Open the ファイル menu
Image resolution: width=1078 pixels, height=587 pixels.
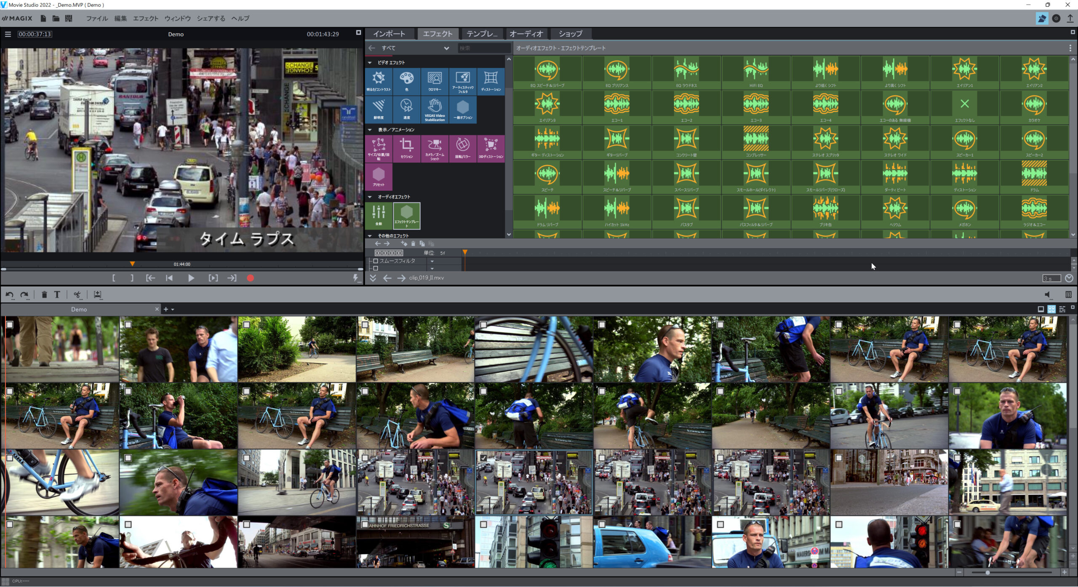97,19
